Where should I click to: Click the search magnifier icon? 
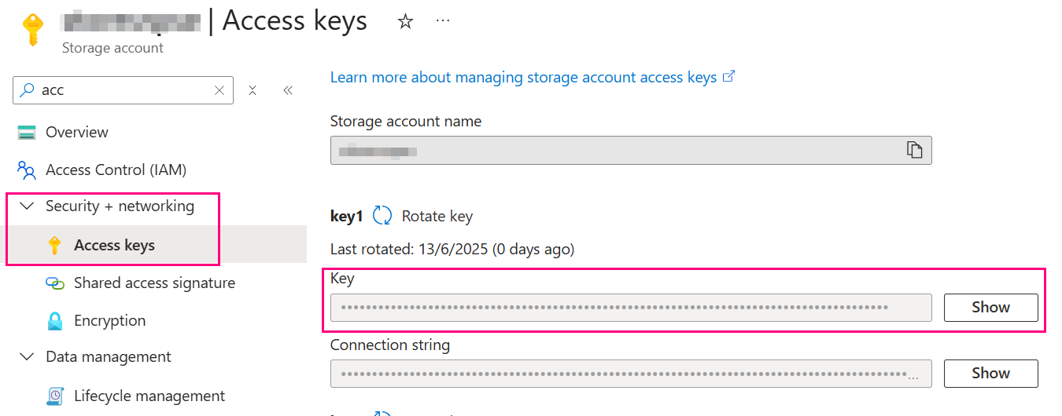[x=28, y=90]
